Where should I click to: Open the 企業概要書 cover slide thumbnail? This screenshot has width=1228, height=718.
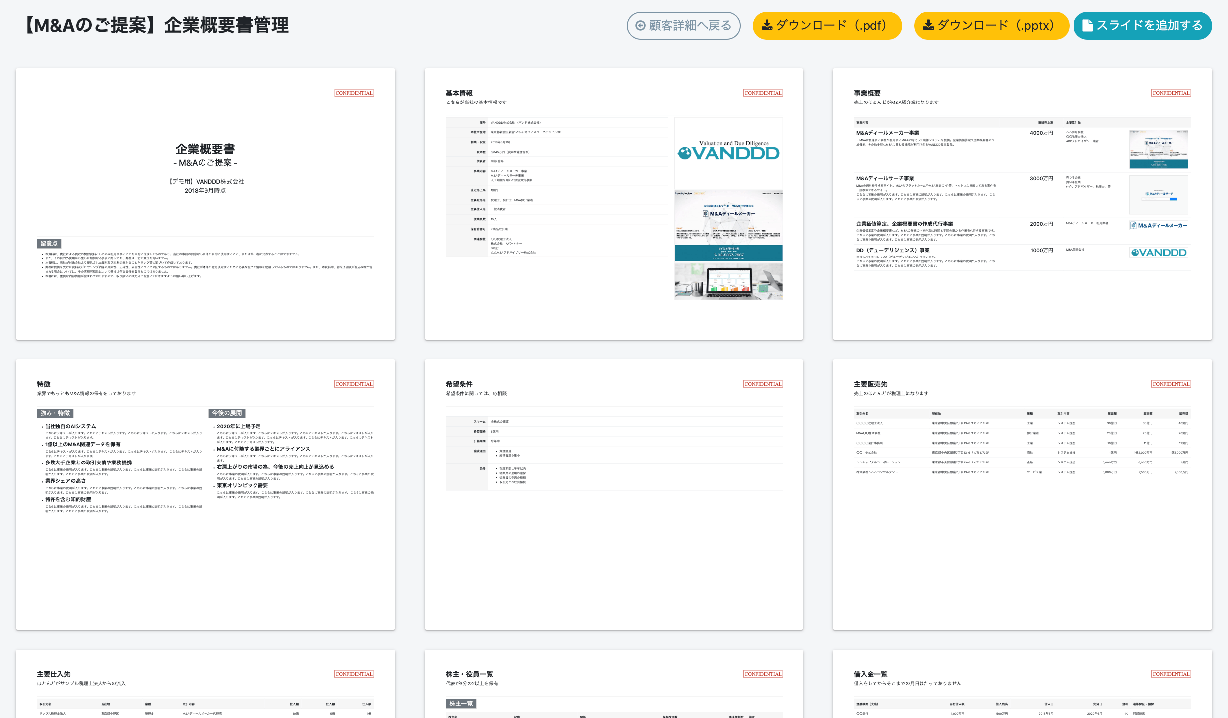[x=205, y=204]
